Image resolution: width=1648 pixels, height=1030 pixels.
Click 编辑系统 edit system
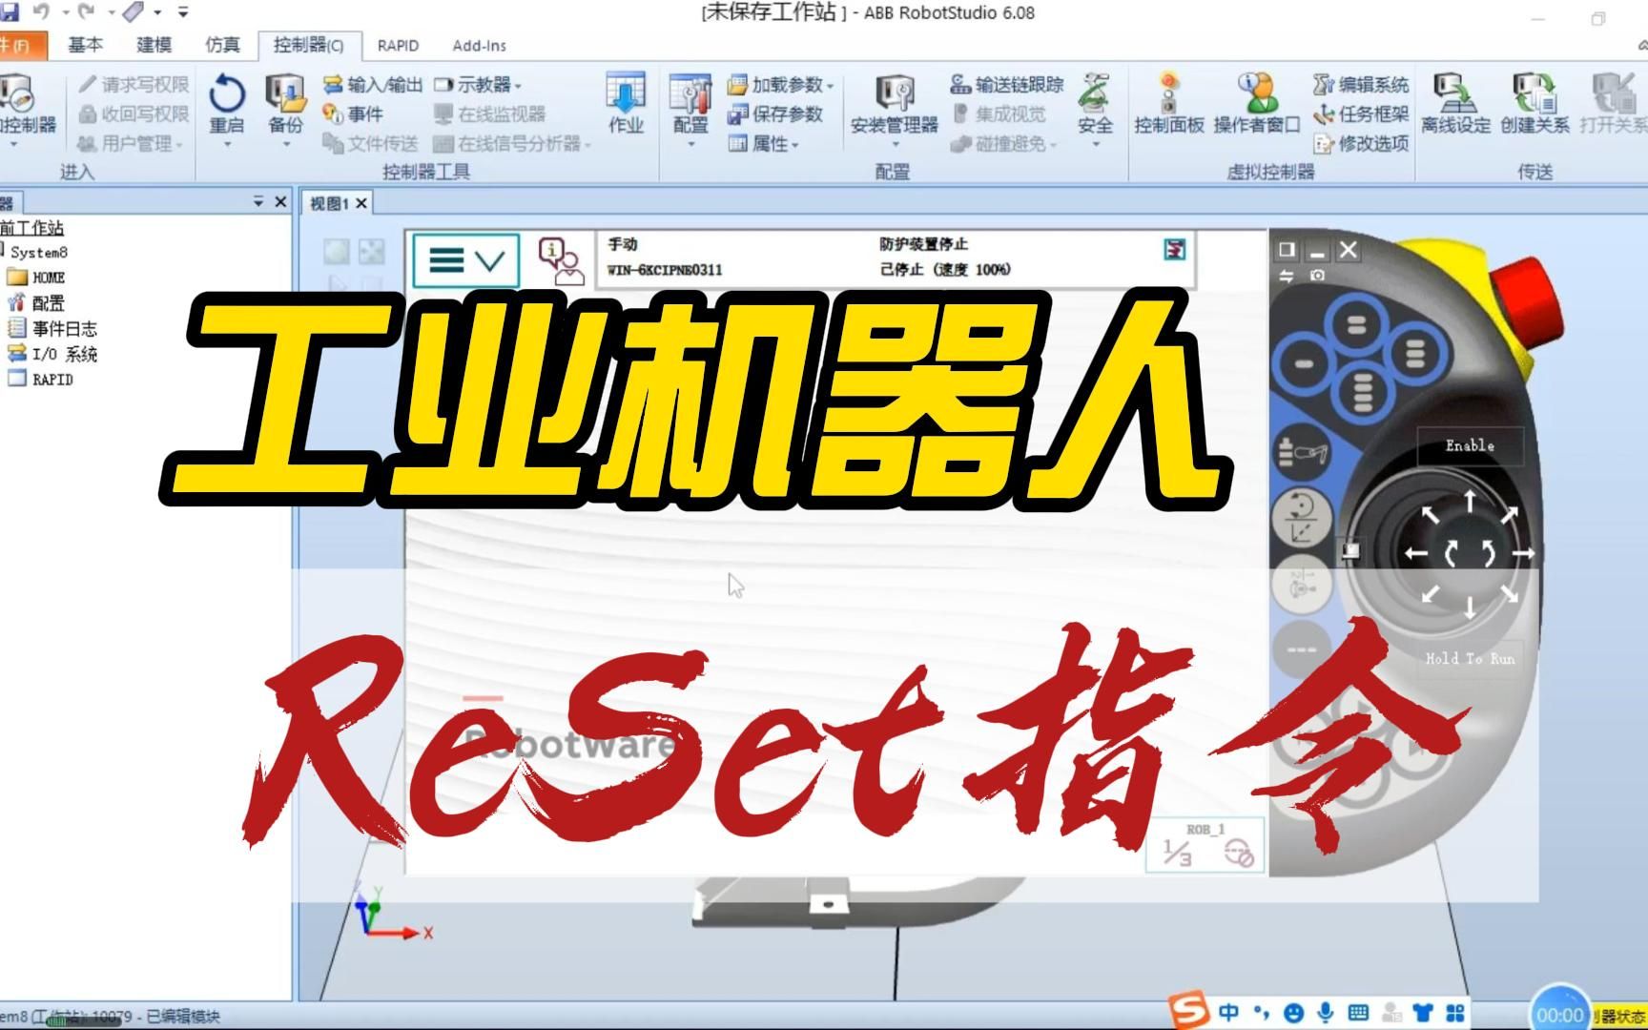coord(1361,85)
